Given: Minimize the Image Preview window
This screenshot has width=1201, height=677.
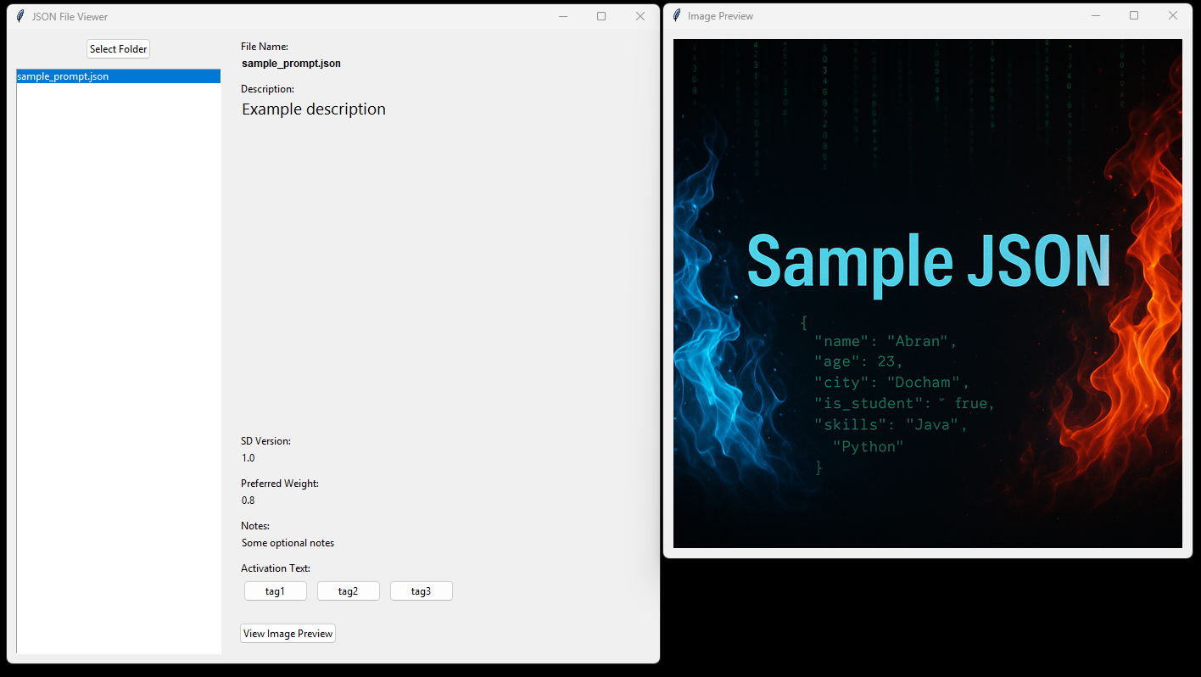Looking at the screenshot, I should [x=1096, y=15].
